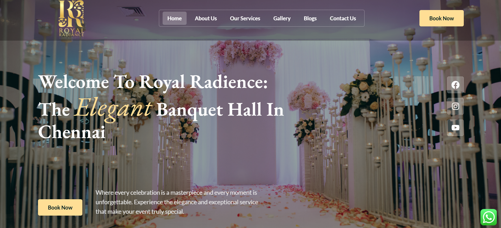Open Our Services in the navigation bar
501x228 pixels.
tap(245, 18)
